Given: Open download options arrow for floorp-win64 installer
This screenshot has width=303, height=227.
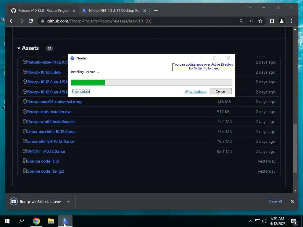Looking at the screenshot, I should pos(68,202).
